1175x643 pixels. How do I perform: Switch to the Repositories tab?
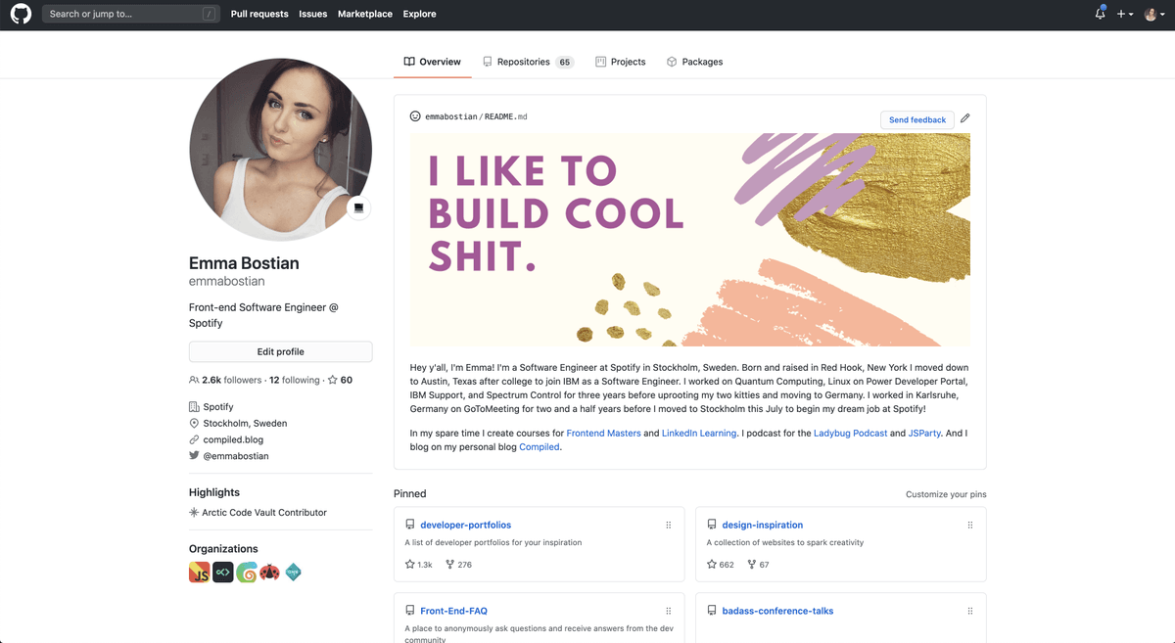point(528,62)
